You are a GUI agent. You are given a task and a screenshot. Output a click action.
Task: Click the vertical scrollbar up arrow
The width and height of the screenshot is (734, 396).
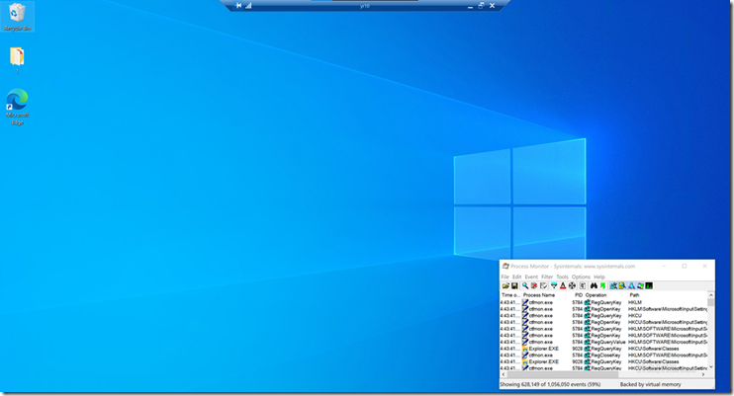710,295
